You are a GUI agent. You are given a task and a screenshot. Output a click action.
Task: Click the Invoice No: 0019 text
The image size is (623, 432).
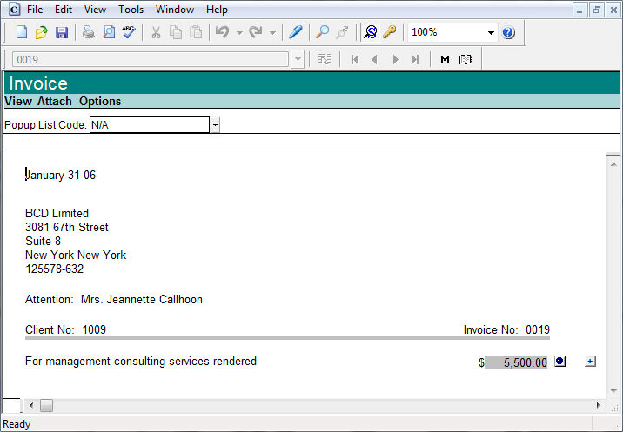[506, 329]
